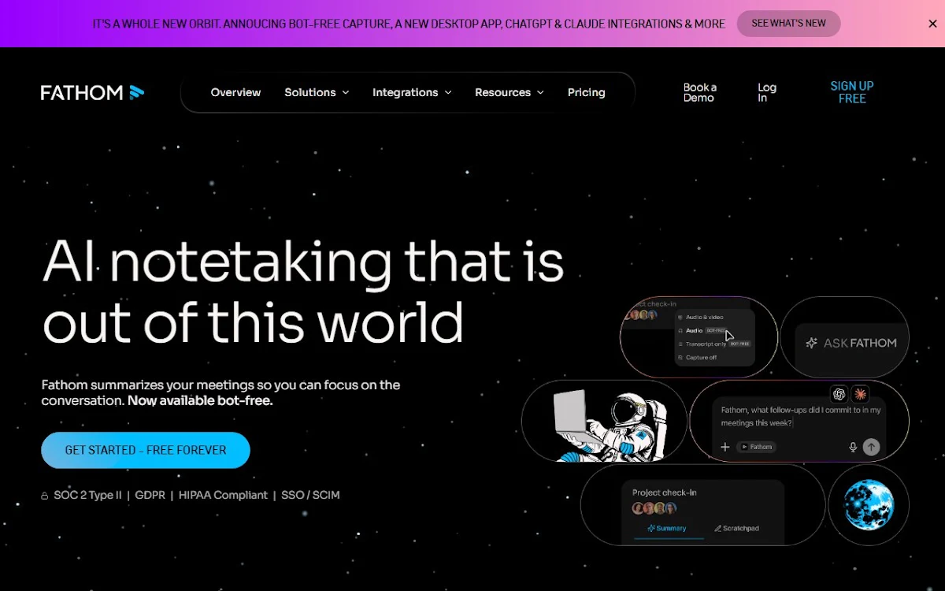The width and height of the screenshot is (945, 591).
Task: Click the Claude starburst icon
Action: tap(860, 394)
